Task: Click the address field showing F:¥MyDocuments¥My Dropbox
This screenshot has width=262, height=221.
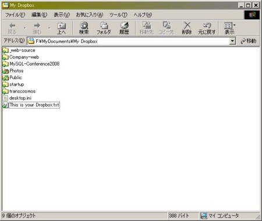Action: tap(128, 41)
